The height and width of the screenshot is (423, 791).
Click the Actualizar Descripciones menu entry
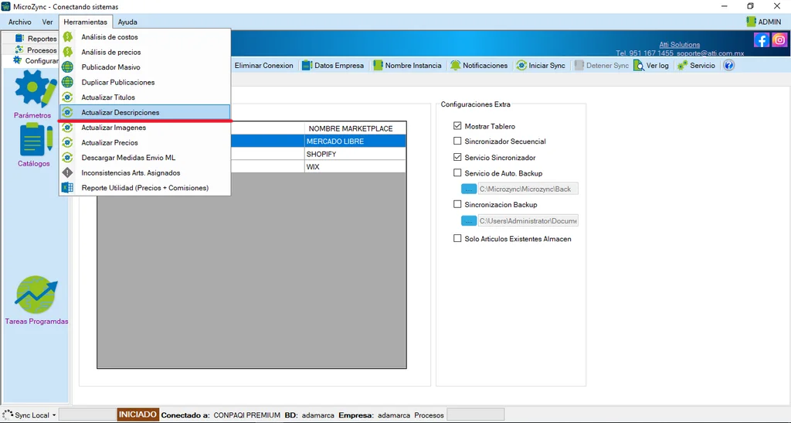pos(144,113)
